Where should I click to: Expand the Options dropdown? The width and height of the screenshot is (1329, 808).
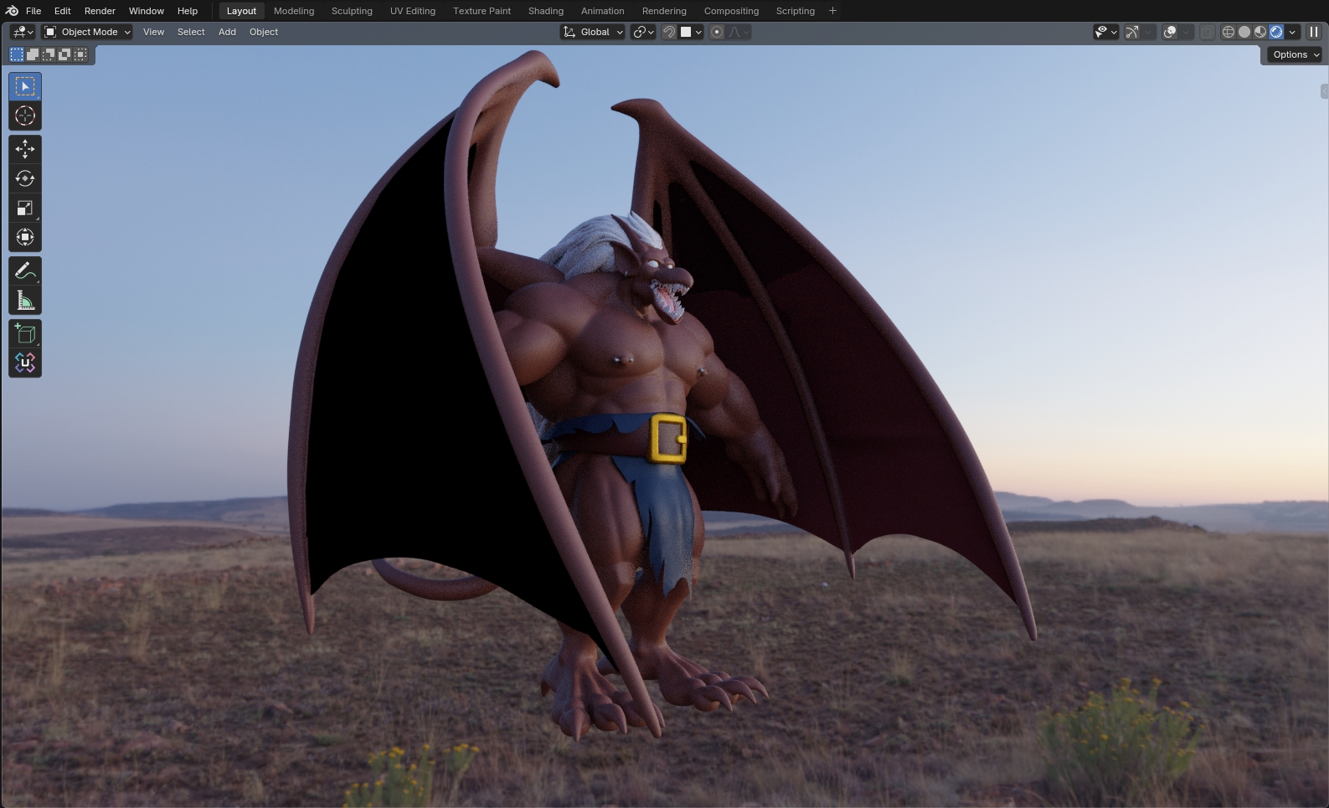click(x=1295, y=54)
